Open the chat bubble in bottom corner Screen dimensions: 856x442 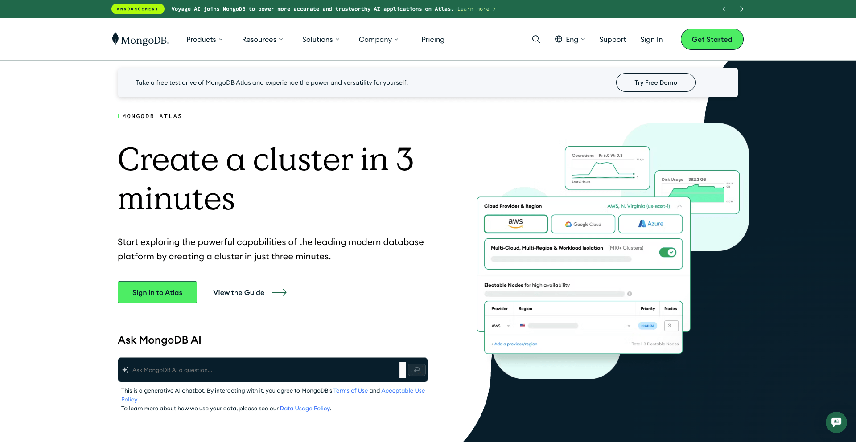(x=836, y=422)
